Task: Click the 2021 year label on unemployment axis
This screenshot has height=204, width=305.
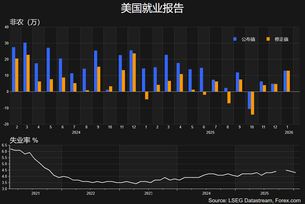Action: pos(35,194)
